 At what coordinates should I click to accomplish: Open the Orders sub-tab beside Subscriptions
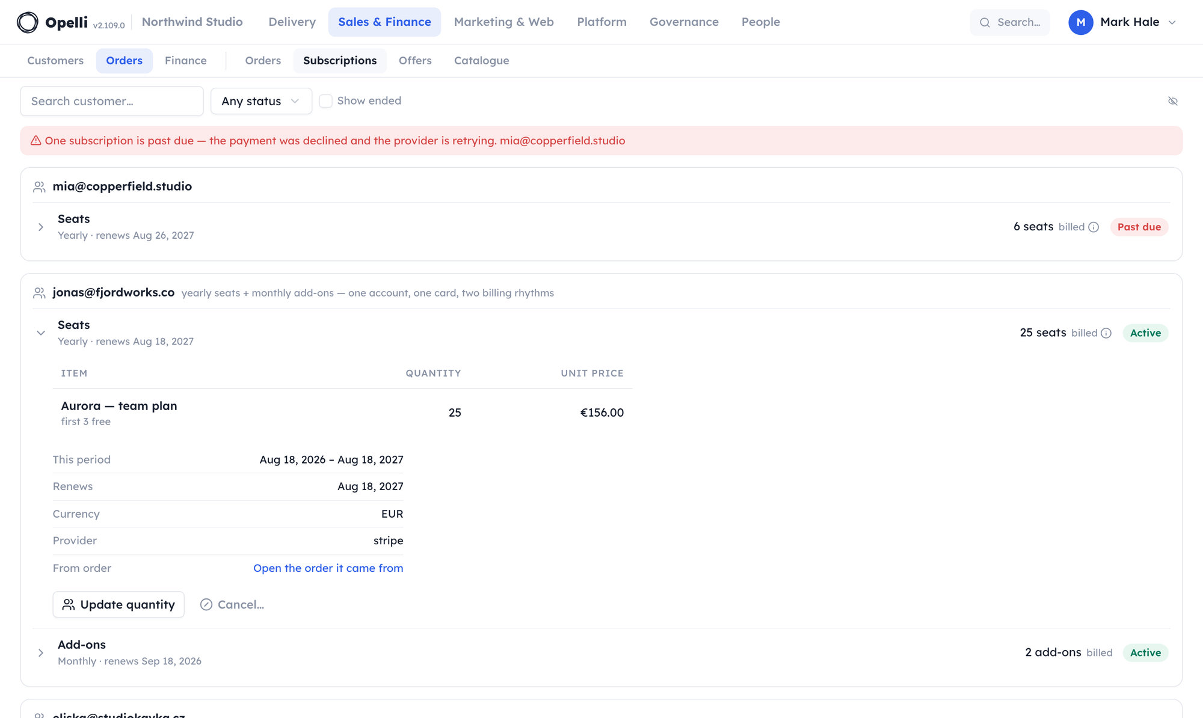point(263,61)
